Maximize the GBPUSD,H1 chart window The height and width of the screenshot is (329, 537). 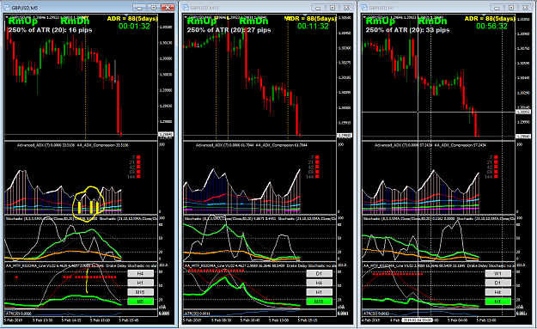(x=511, y=8)
